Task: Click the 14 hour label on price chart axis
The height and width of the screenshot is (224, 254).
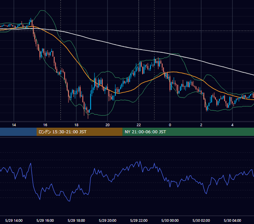Action: (x=14, y=125)
